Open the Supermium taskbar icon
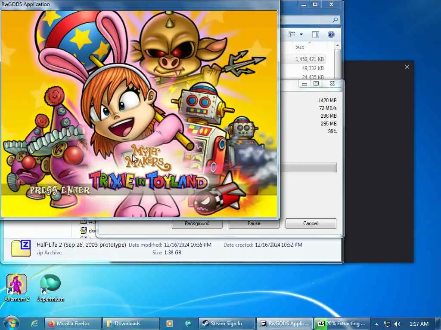Viewport: 441px width, 330px height. tap(188, 324)
